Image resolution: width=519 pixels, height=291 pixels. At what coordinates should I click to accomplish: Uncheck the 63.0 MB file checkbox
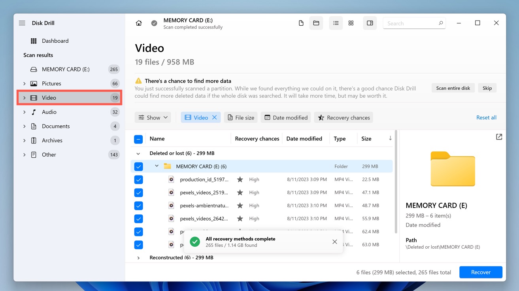(138, 245)
